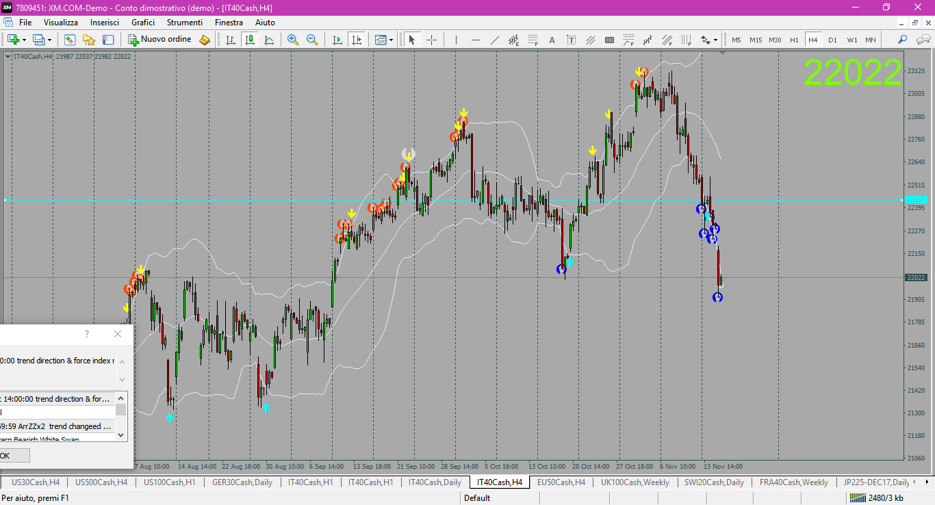
Task: Switch to line chart display
Action: click(269, 40)
